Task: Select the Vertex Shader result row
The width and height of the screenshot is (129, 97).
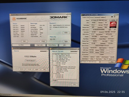Action: click(x=61, y=69)
